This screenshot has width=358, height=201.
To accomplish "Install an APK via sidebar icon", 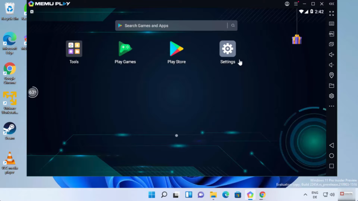I will click(331, 34).
